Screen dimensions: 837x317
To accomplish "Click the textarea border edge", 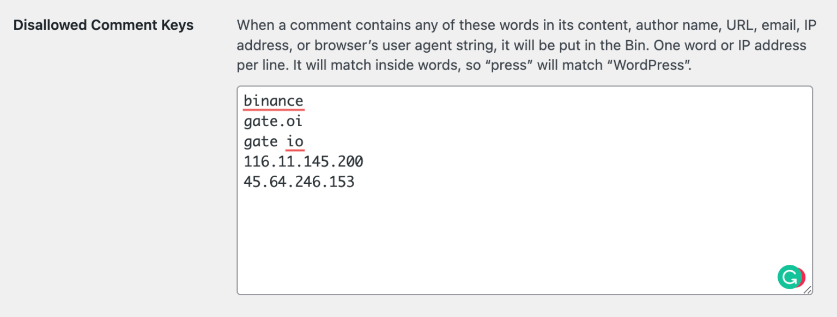I will 236,190.
